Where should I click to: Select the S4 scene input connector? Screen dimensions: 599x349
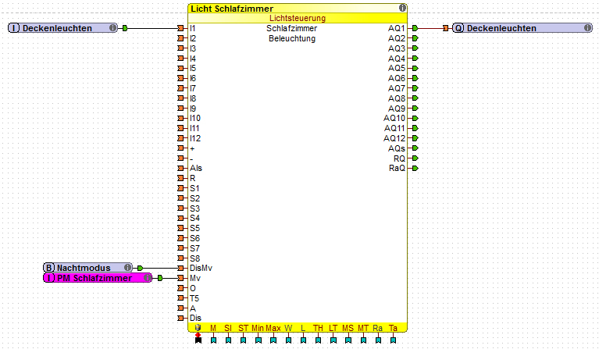180,219
